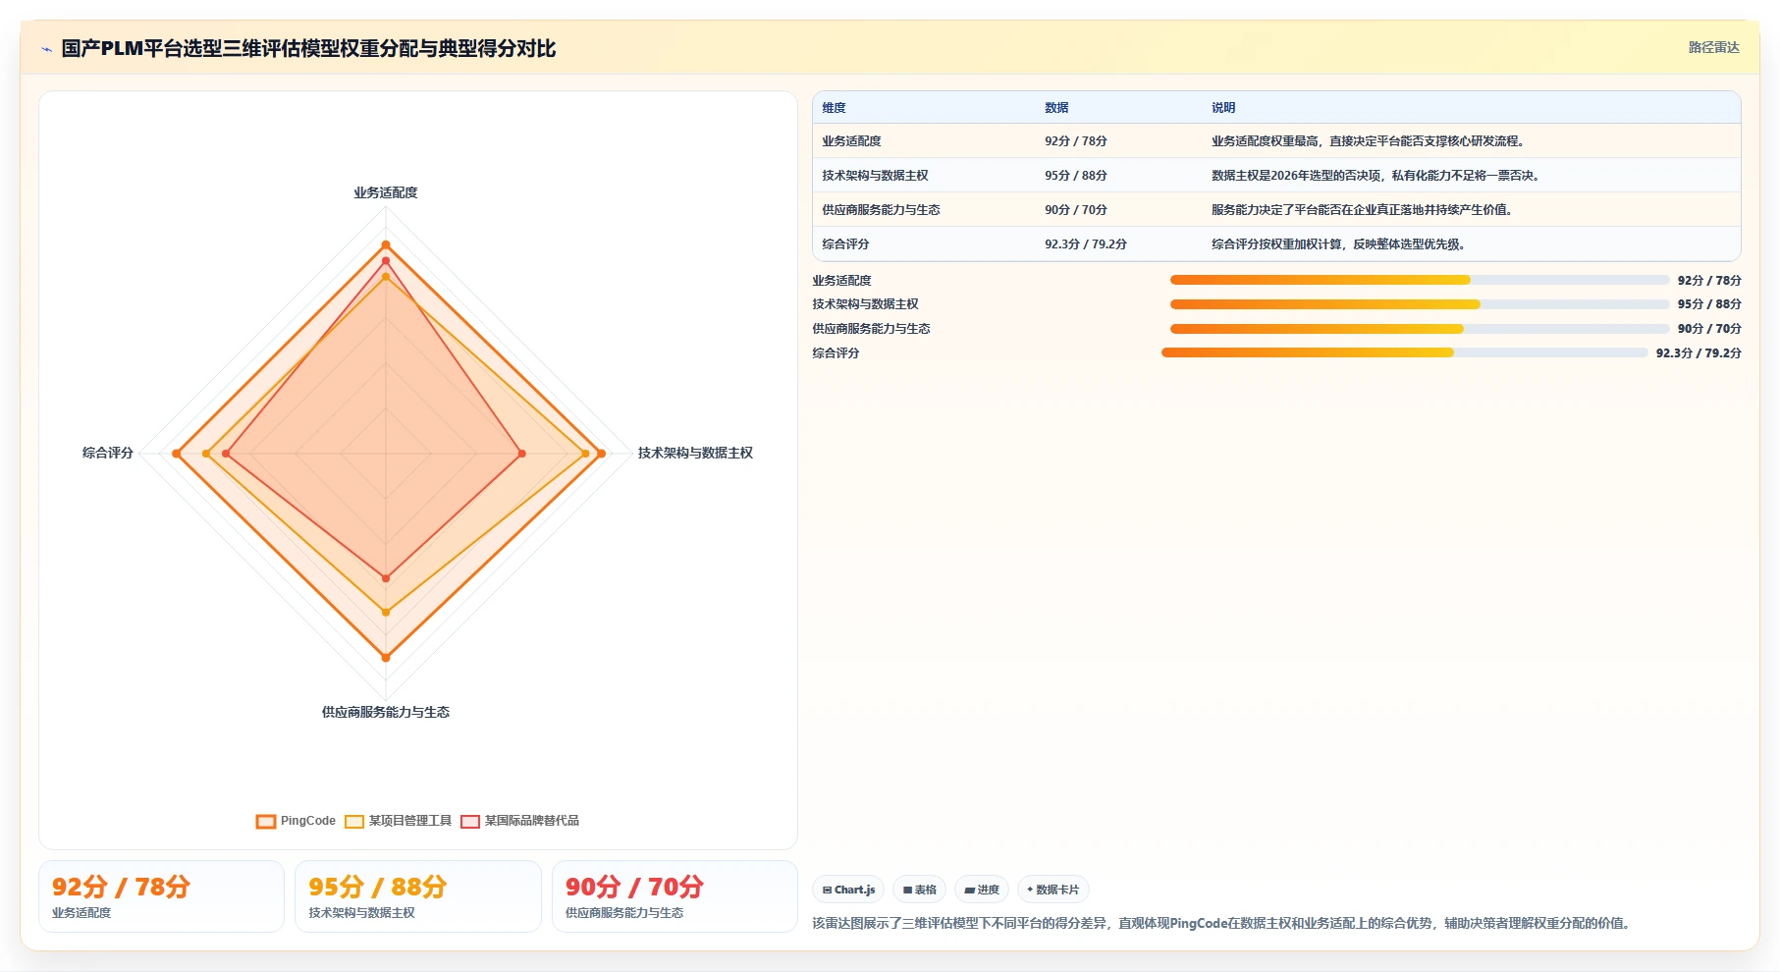Click the 综合评分 radar axis label

108,453
